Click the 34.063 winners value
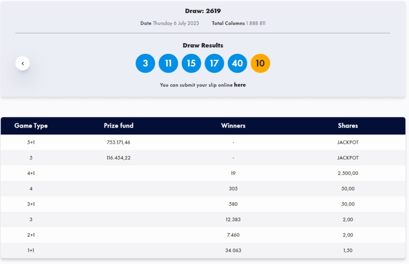This screenshot has width=409, height=264. click(233, 251)
